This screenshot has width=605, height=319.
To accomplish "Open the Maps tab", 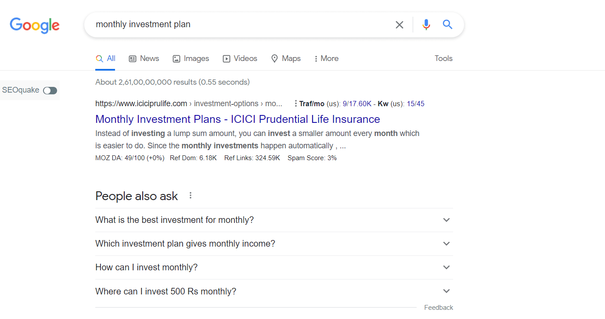I will 286,58.
